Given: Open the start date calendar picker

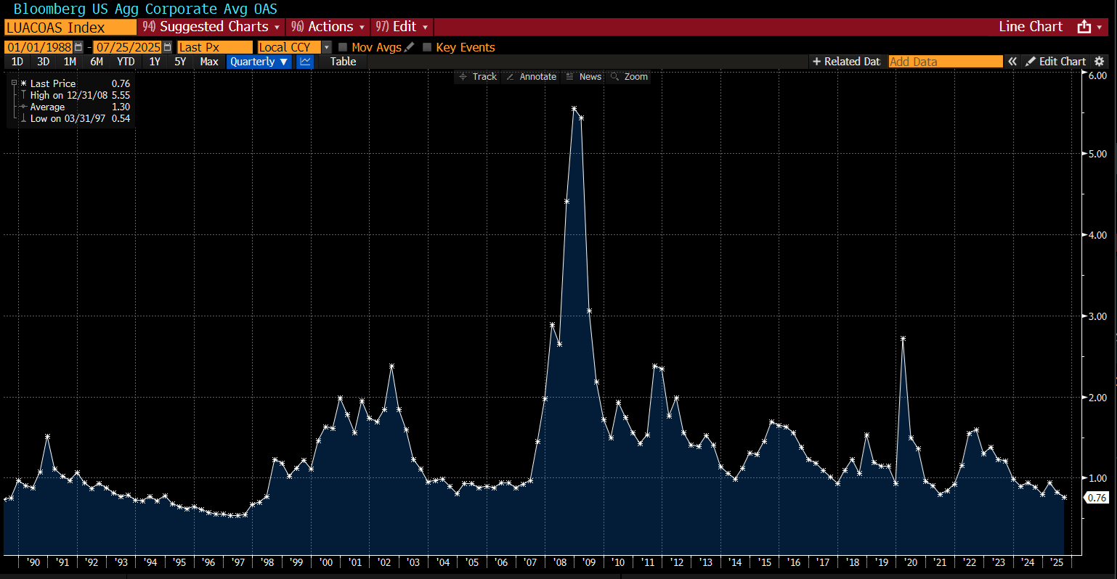Looking at the screenshot, I should pyautogui.click(x=78, y=47).
